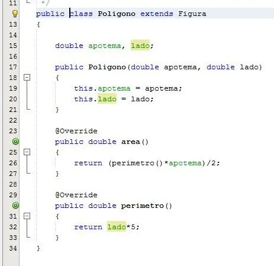The image size is (274, 266).
Task: Click line number 26 in the gutter
Action: point(13,163)
